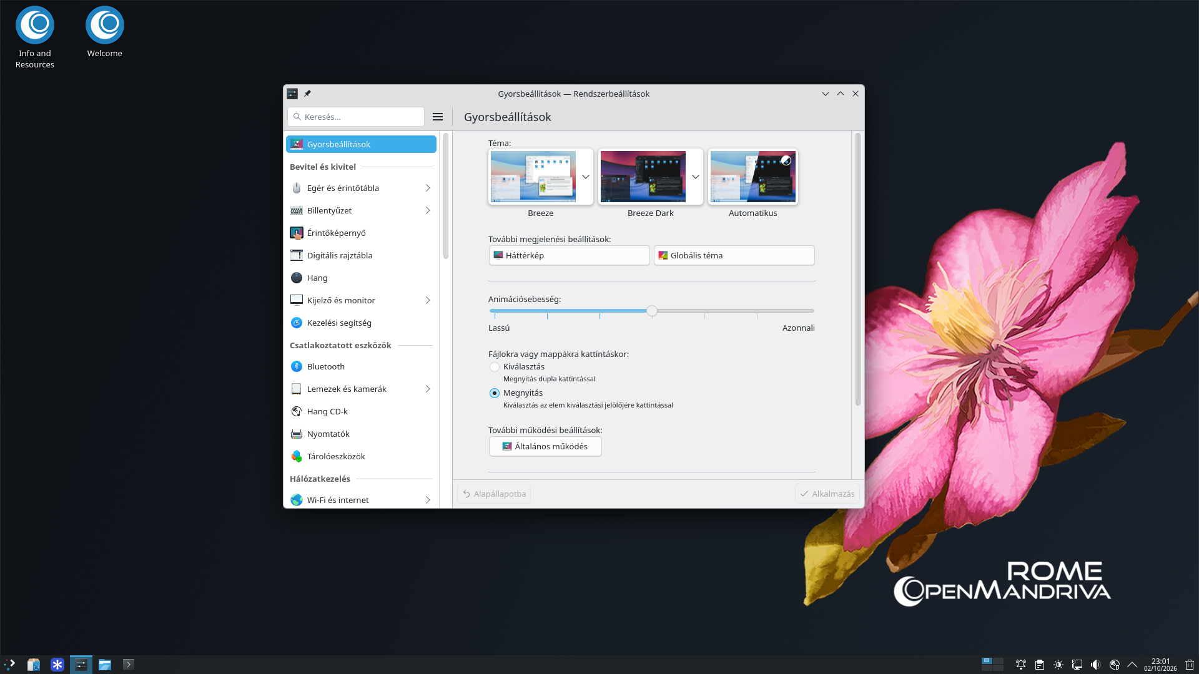1199x674 pixels.
Task: Choose the Automatikus theme thumbnail
Action: coord(753,177)
